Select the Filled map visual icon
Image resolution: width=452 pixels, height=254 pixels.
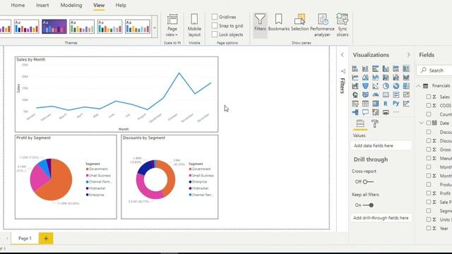[365, 95]
